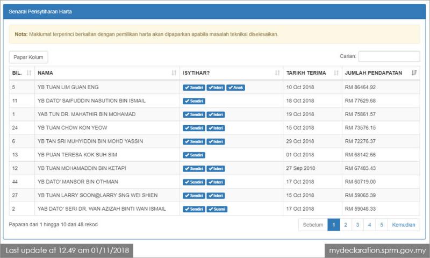Open the Papar Kolum column chooser
Screen dimensions: 430x258
pyautogui.click(x=28, y=57)
